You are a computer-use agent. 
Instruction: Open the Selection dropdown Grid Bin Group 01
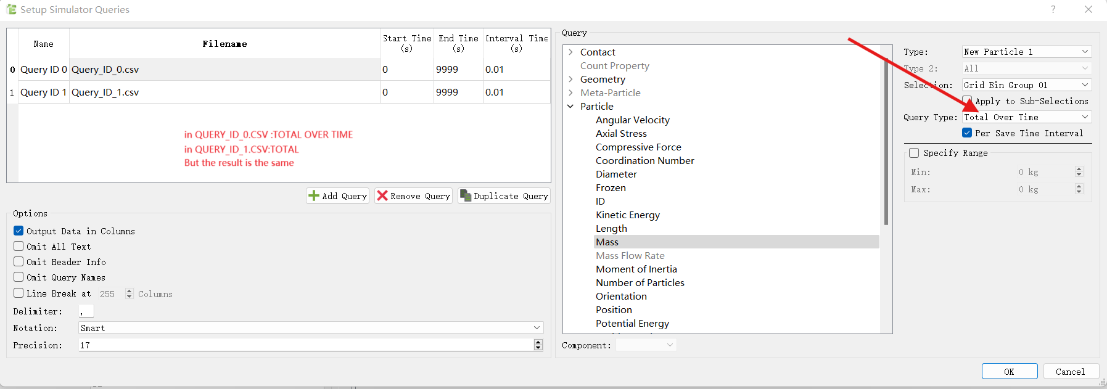click(x=1027, y=85)
